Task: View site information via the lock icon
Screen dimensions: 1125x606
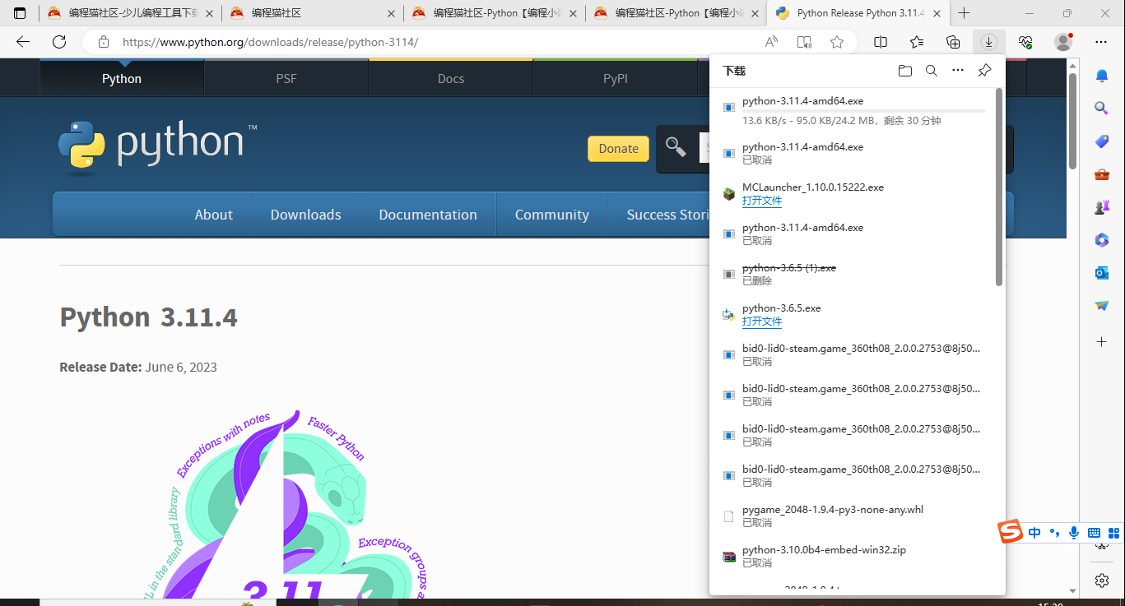Action: (x=103, y=42)
